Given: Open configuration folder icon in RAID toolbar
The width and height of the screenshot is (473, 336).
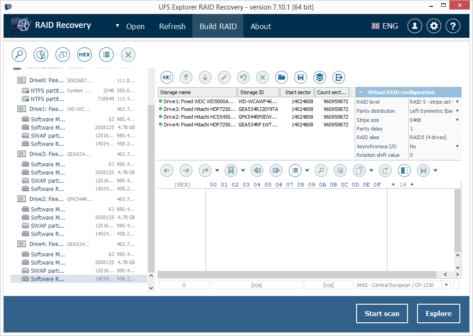Looking at the screenshot, I should coord(282,77).
